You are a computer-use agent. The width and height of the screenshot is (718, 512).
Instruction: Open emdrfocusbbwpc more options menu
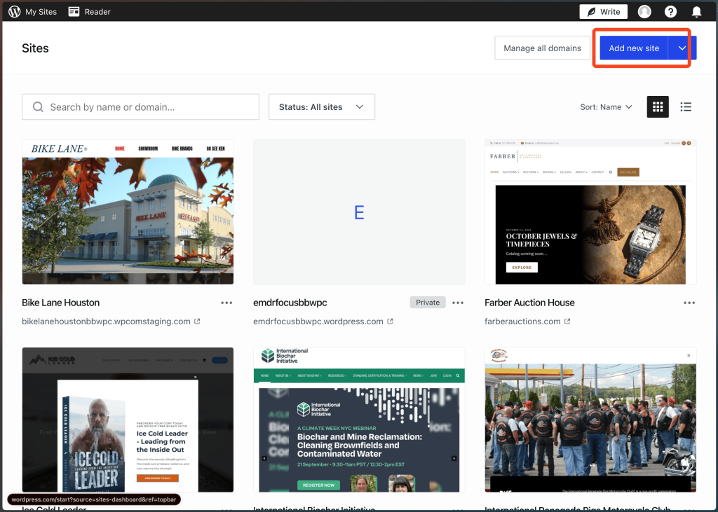click(x=458, y=303)
